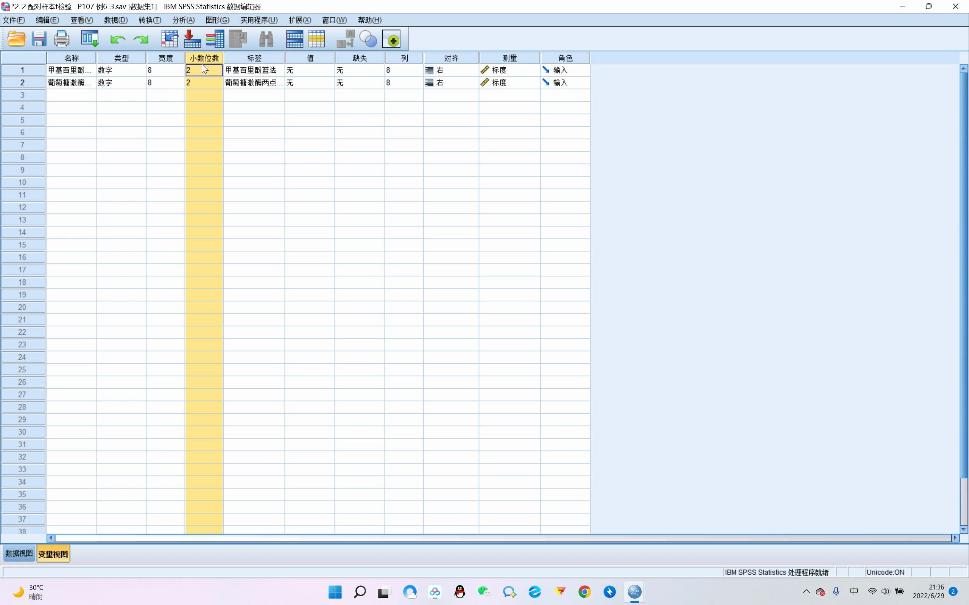This screenshot has height=605, width=969.
Task: Click the vertical scrollbar down arrow
Action: coord(963,529)
